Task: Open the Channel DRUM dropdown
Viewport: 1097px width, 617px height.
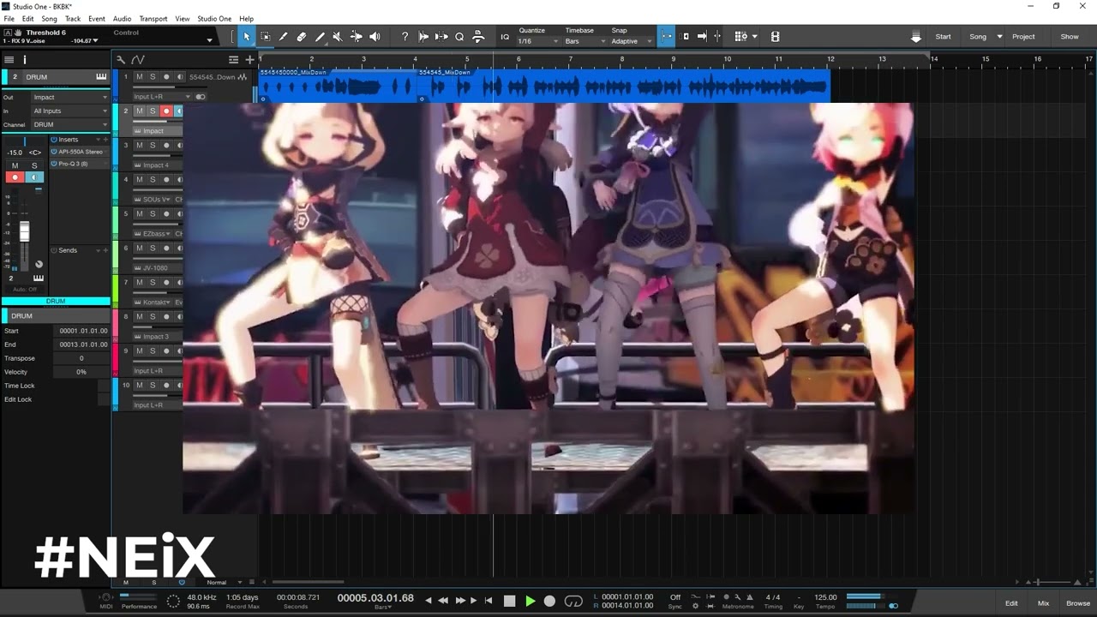Action: pos(70,124)
